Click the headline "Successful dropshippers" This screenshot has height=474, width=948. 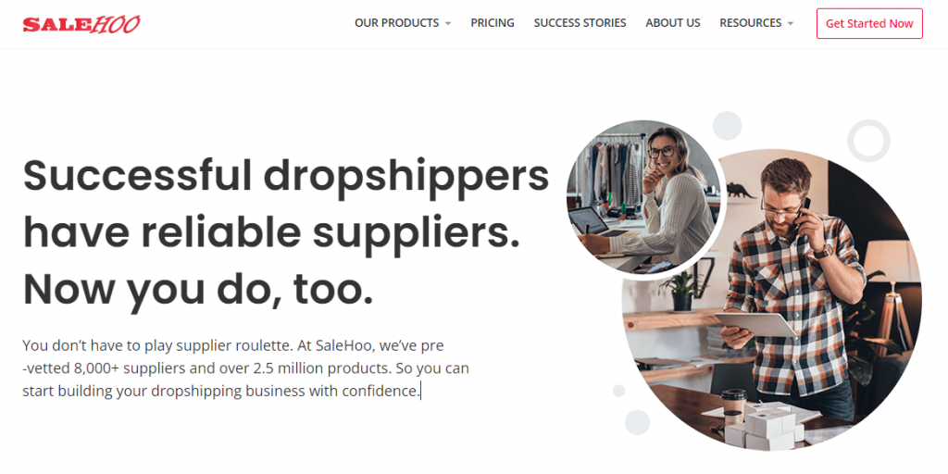click(286, 175)
